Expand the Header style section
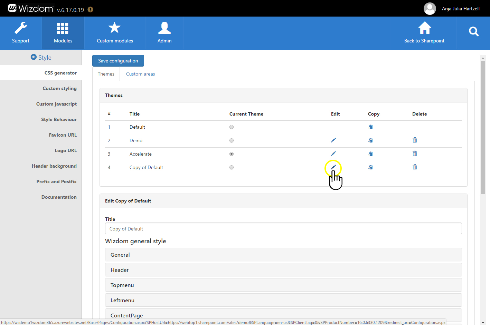This screenshot has width=490, height=325. point(283,270)
